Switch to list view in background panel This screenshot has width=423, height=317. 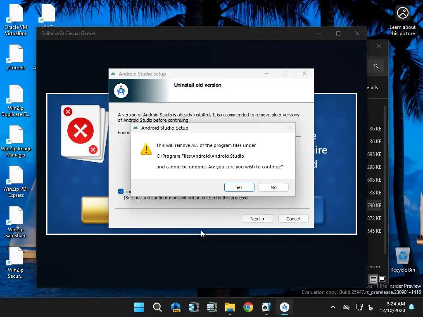[x=373, y=279]
